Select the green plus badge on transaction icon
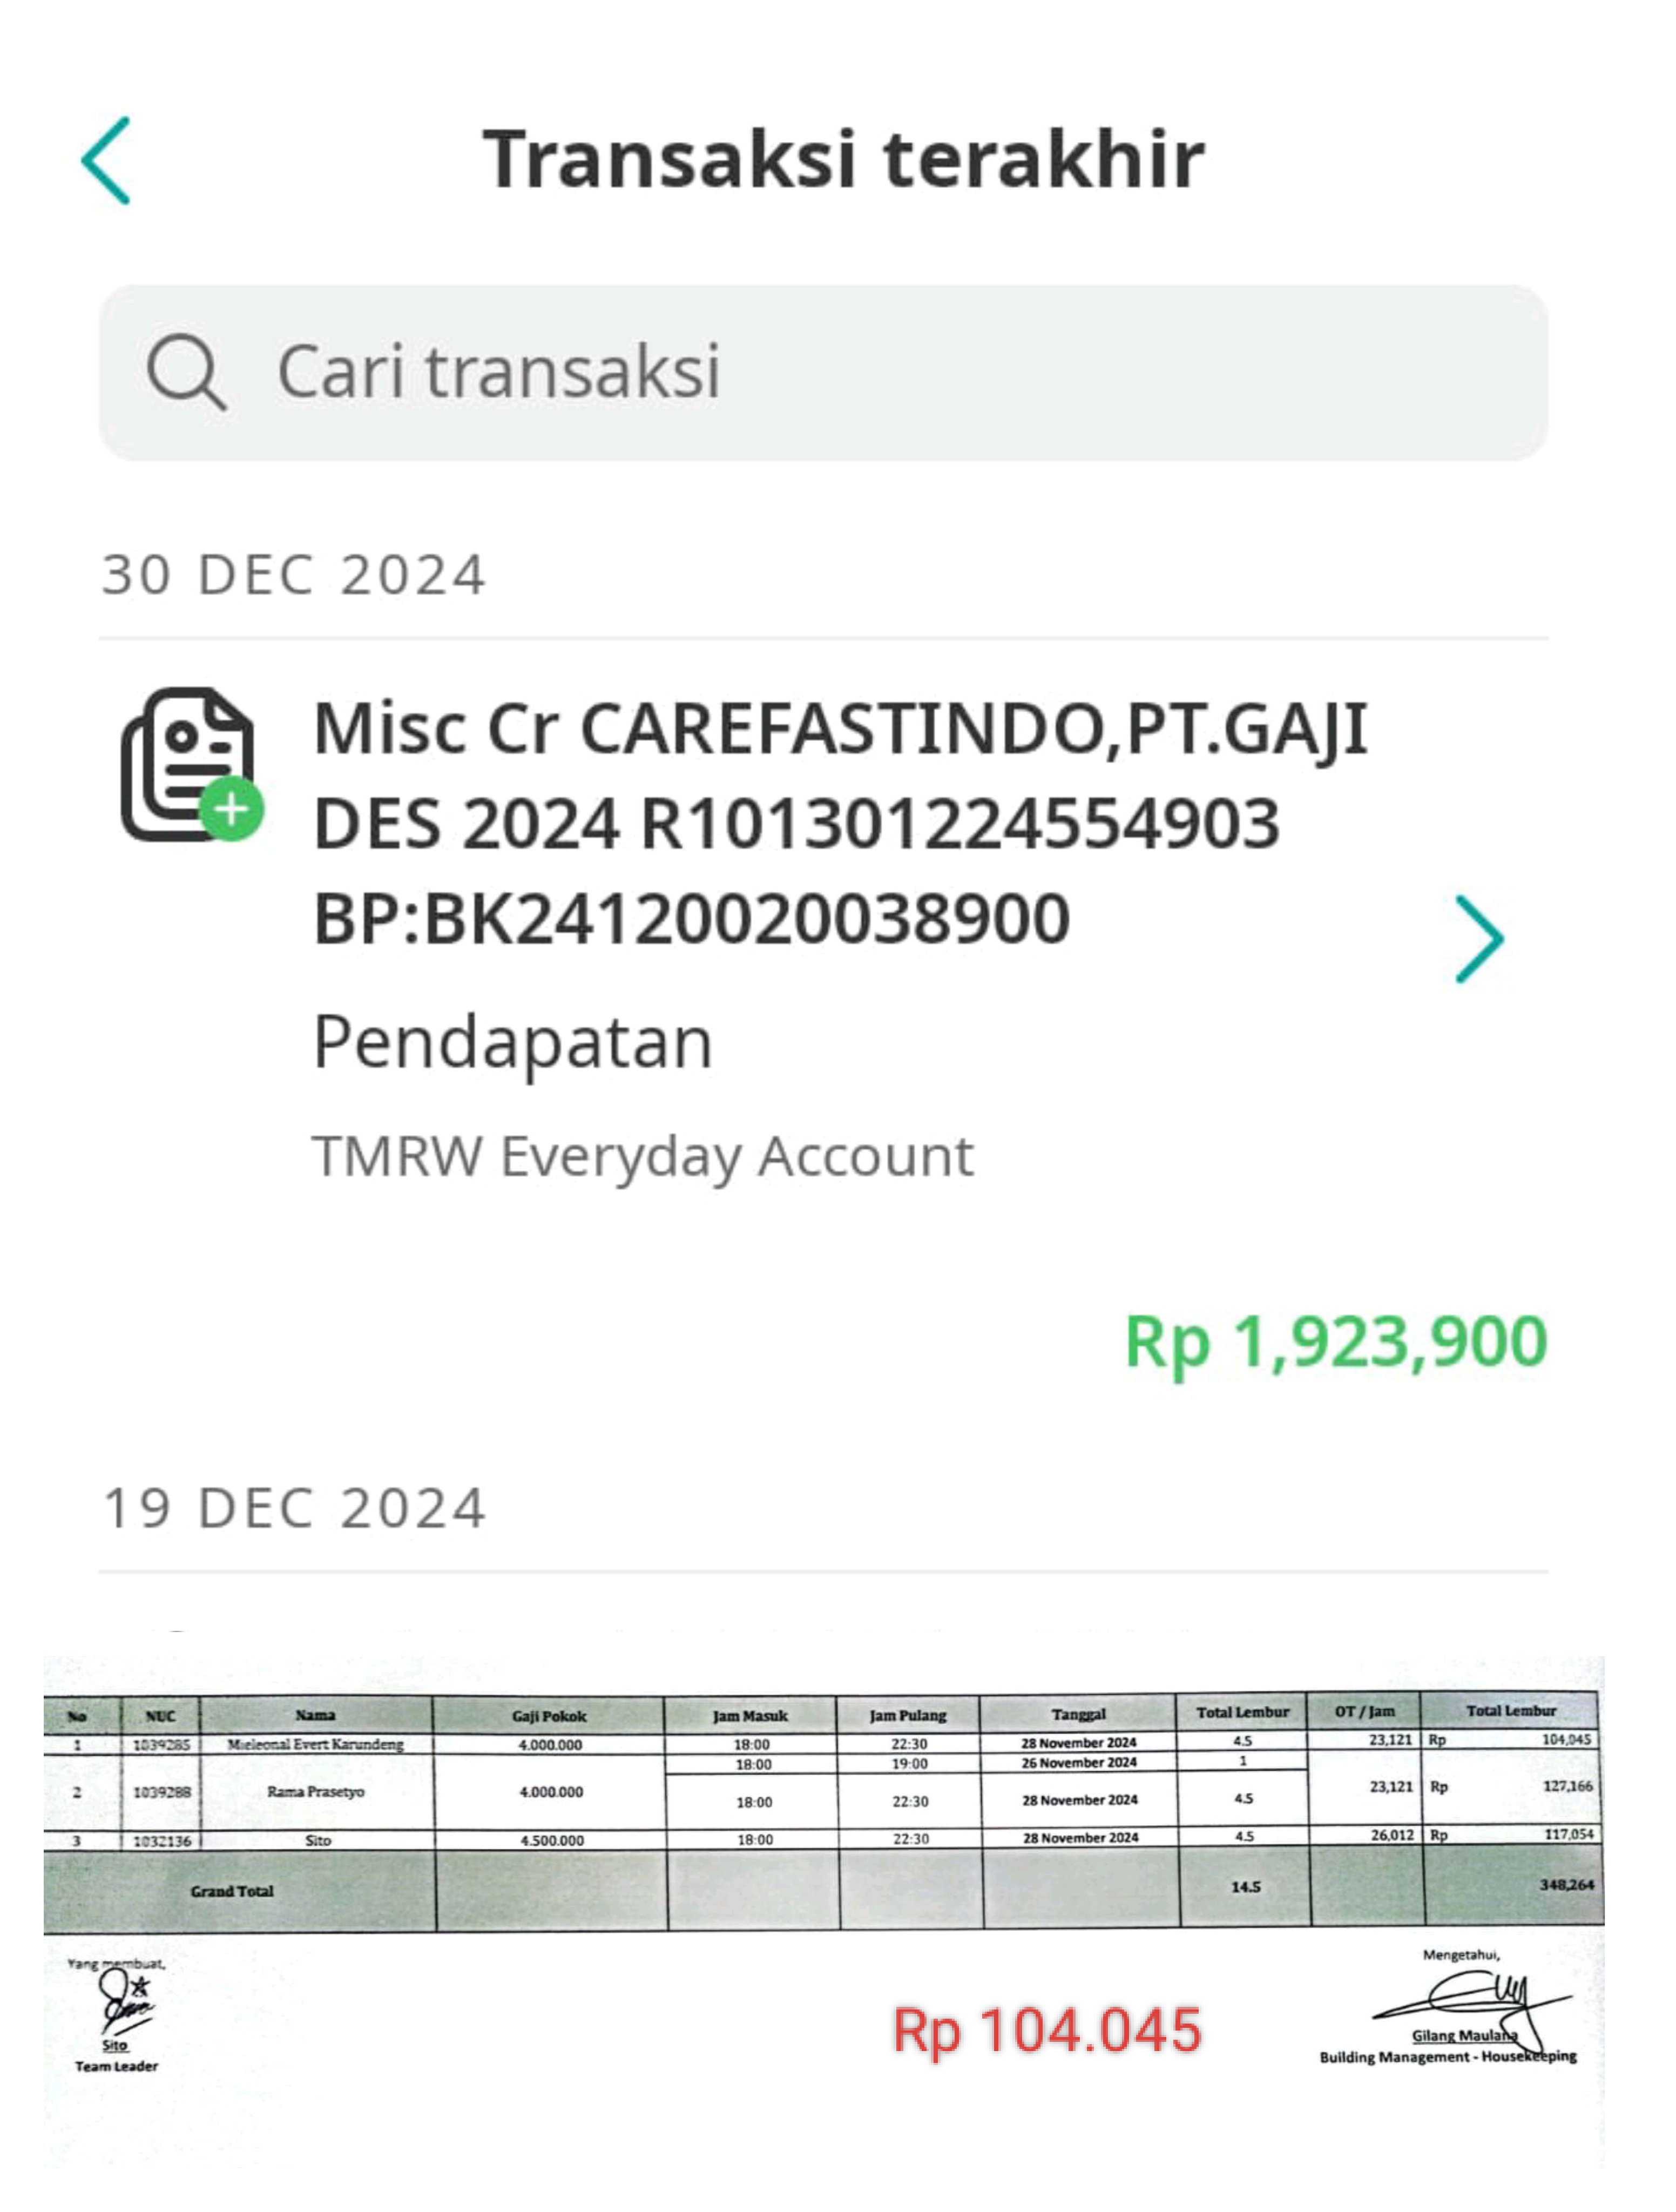 tap(232, 808)
